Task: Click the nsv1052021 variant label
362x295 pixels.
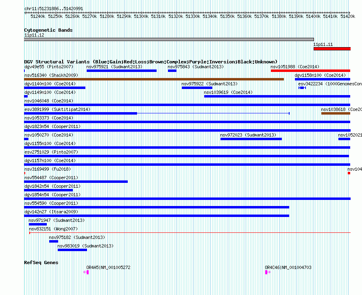Action: 350,135
